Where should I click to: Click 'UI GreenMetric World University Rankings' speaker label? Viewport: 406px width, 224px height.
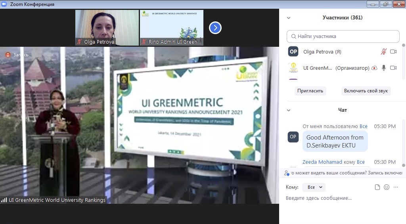tap(57, 200)
